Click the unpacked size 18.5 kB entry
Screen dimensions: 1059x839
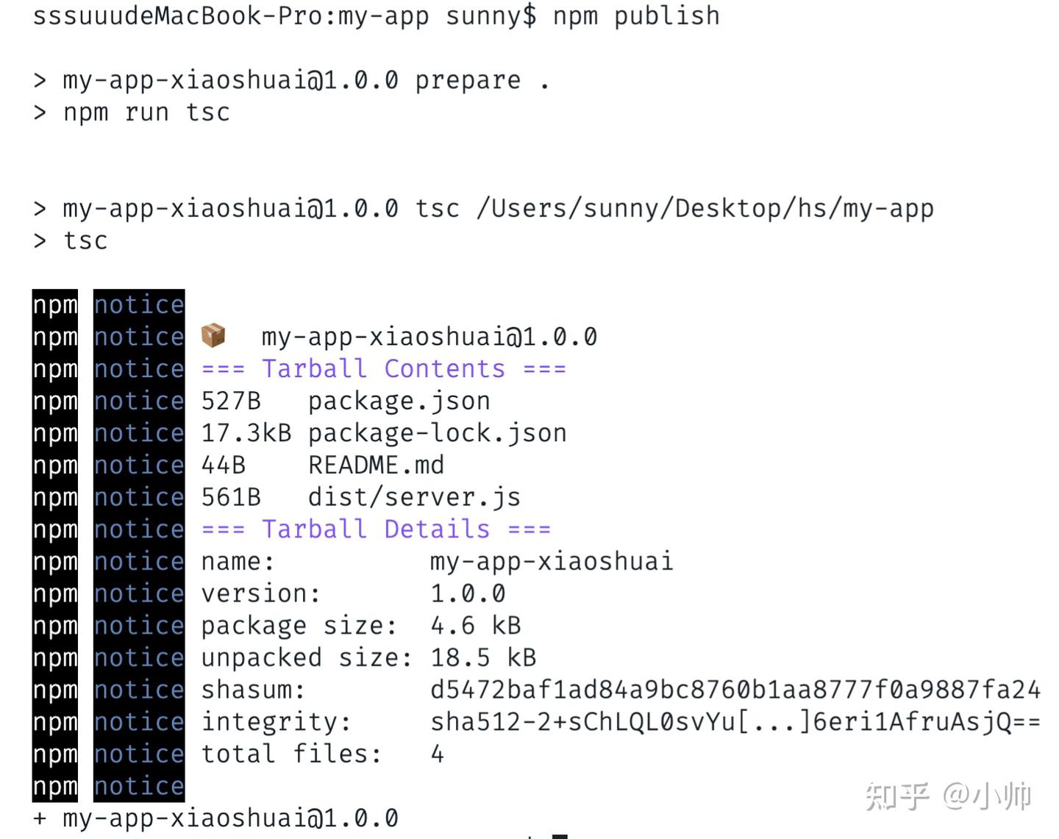482,657
